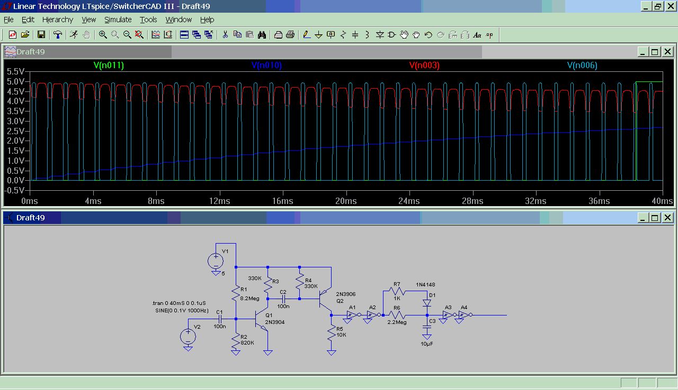
Task: Click the Zoom In magnifier
Action: (103, 35)
